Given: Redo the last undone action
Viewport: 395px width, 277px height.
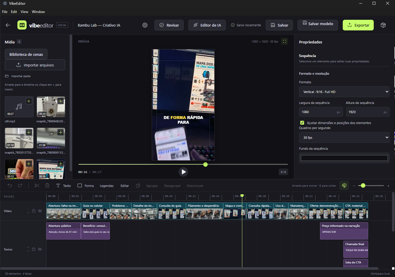Looking at the screenshot, I should click(20, 185).
